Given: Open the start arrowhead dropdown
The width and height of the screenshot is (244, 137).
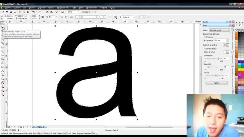Looking at the screenshot, I should 79,17.
